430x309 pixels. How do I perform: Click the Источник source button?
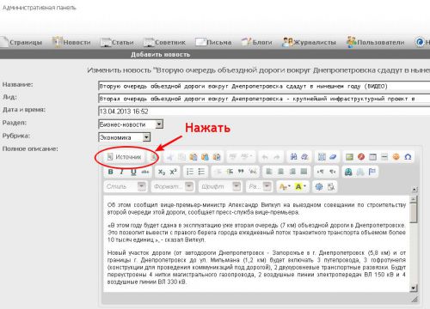(x=124, y=157)
